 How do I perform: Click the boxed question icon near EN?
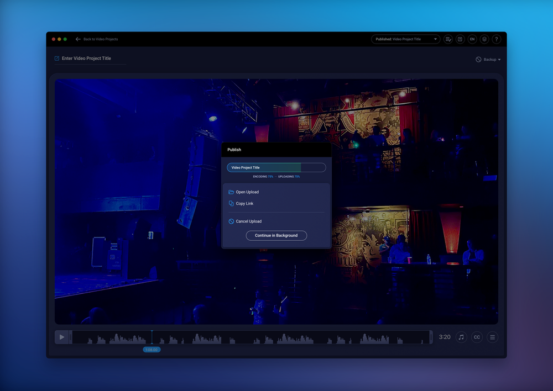click(460, 39)
